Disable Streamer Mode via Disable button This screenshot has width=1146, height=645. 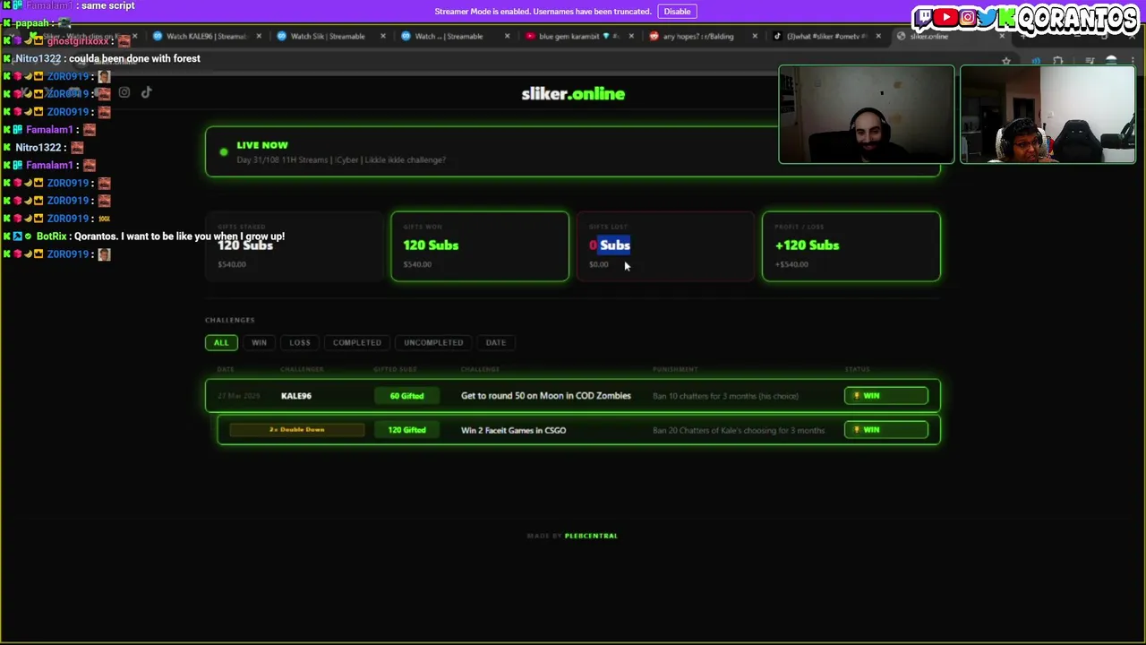coord(677,12)
